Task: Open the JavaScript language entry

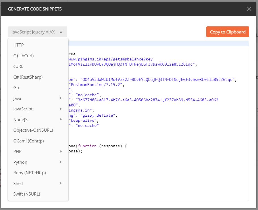Action: click(38, 109)
